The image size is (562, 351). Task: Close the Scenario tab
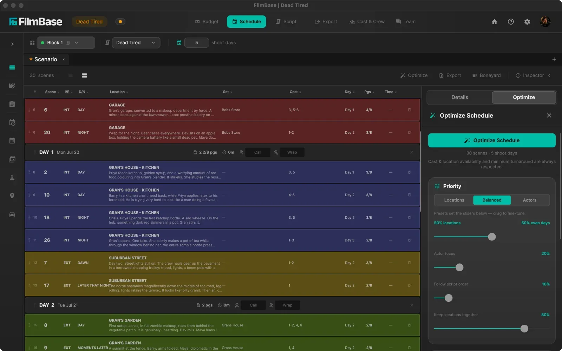(x=64, y=60)
